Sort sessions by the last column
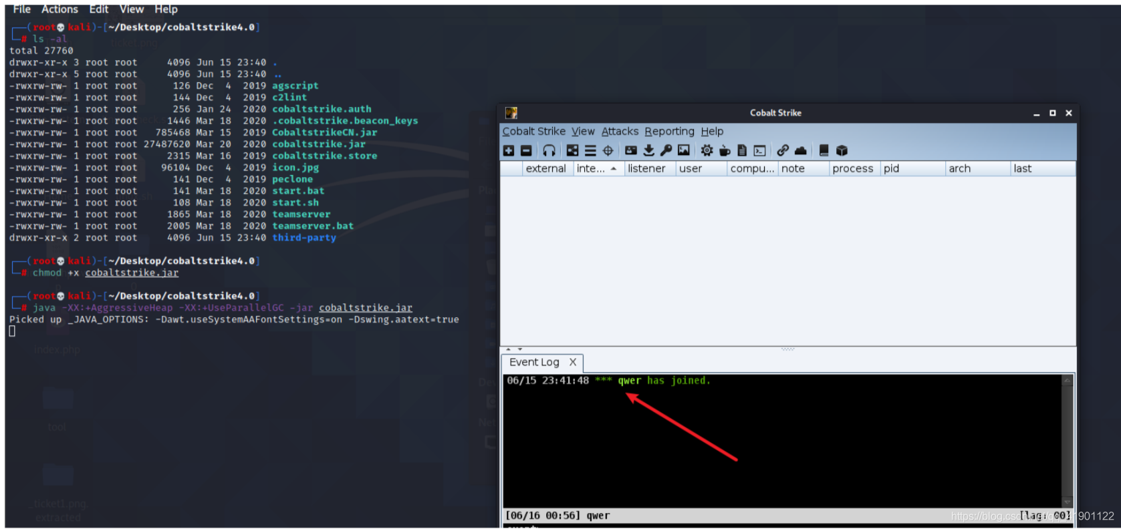Viewport: 1121px width, 529px height. pyautogui.click(x=1042, y=169)
